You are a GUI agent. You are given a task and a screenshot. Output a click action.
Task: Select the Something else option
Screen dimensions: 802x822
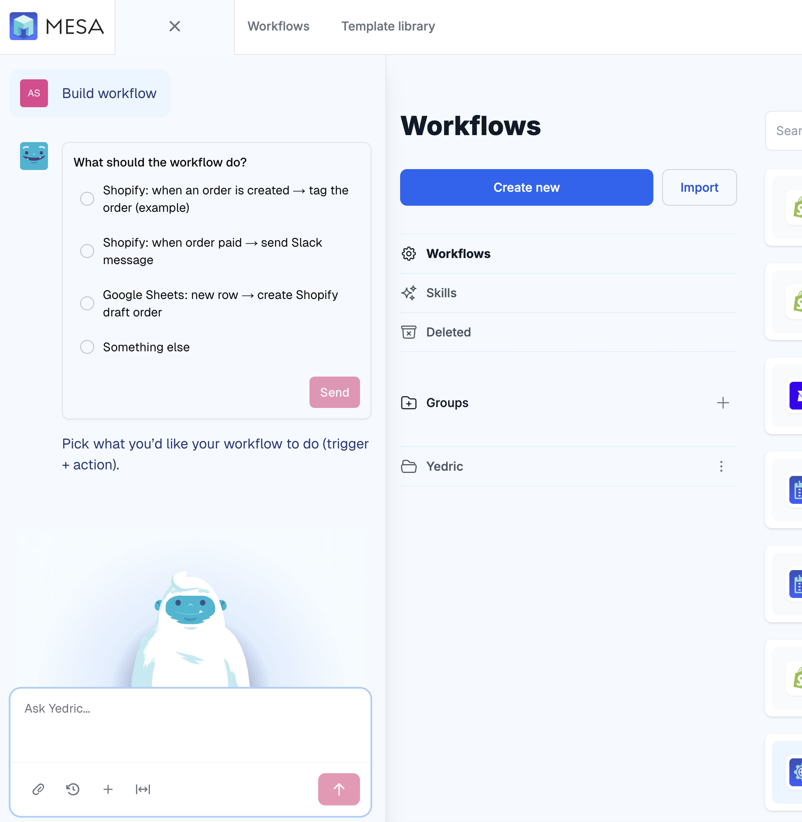pyautogui.click(x=87, y=347)
